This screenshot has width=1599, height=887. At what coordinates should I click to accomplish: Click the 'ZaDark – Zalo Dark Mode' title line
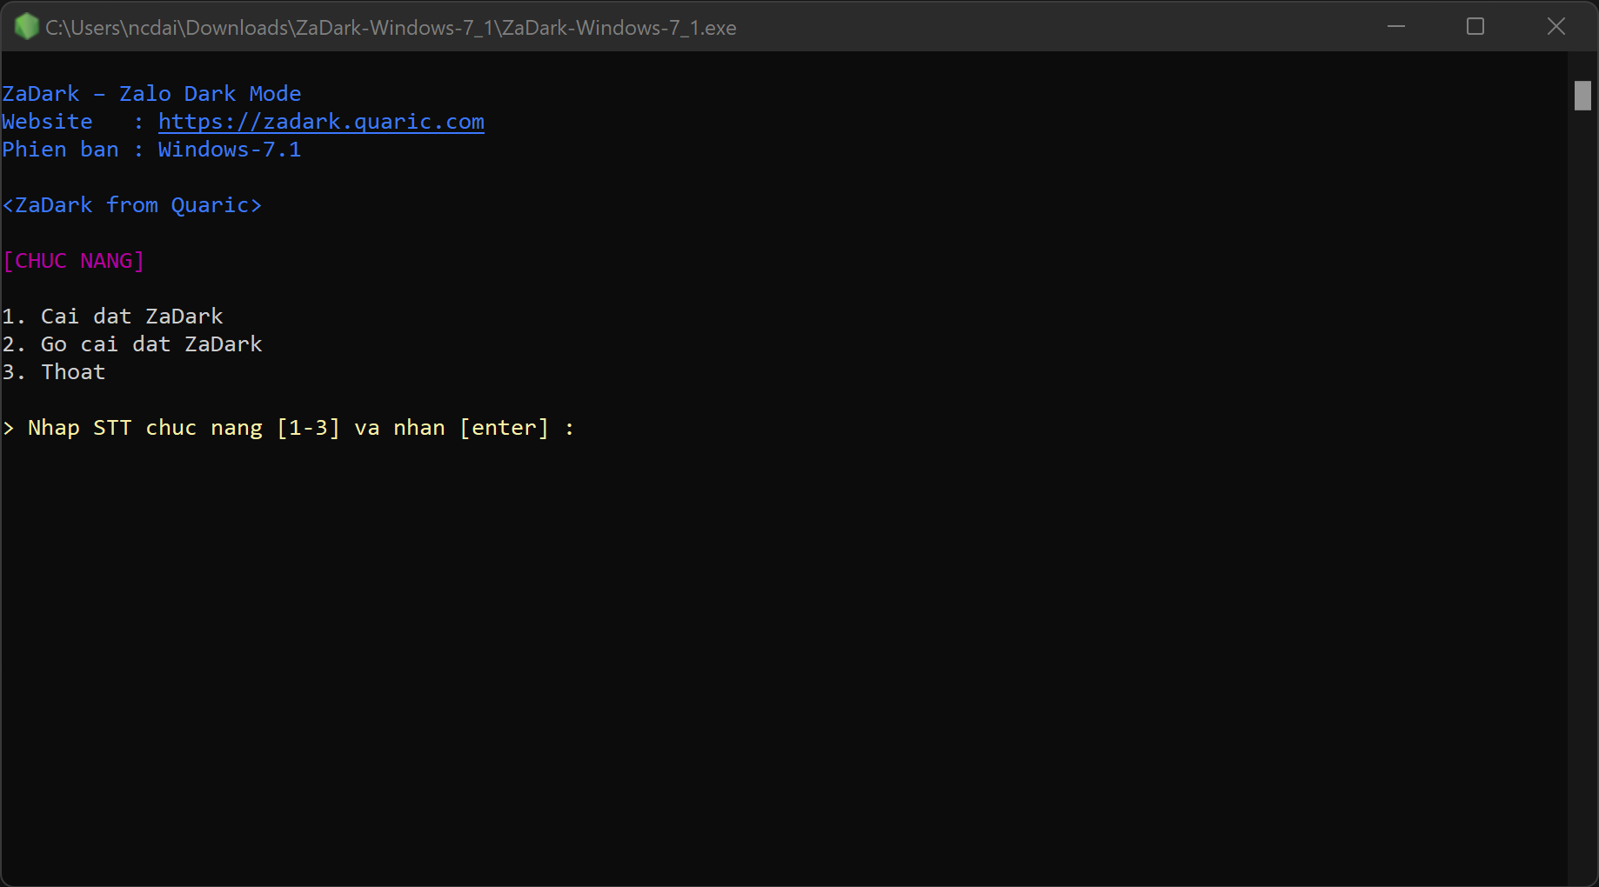151,94
